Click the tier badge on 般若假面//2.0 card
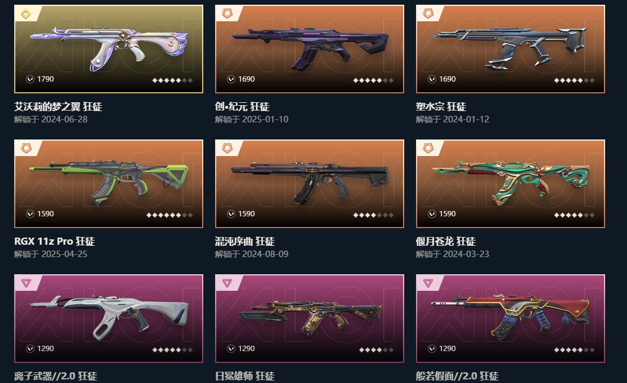Screen dimensions: 627x383 point(428,284)
